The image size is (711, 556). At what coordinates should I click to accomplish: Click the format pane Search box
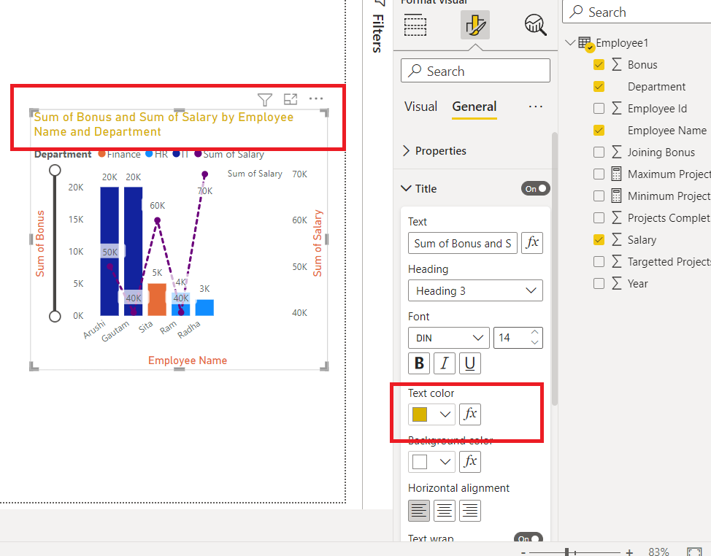click(x=475, y=71)
